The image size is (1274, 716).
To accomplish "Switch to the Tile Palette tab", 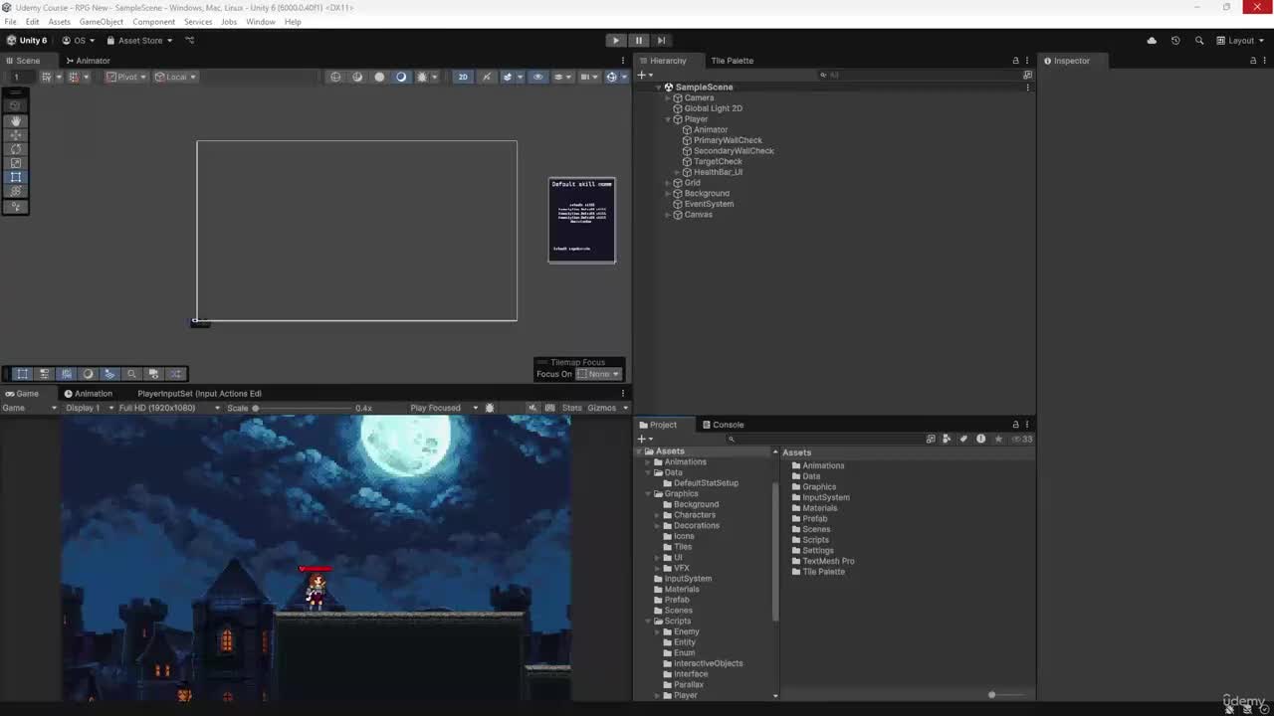I will pos(732,61).
